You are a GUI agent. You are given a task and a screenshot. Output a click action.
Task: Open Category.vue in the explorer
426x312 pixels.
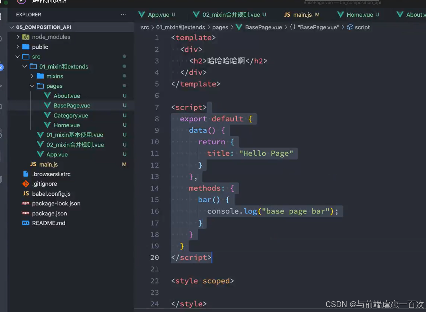point(71,115)
